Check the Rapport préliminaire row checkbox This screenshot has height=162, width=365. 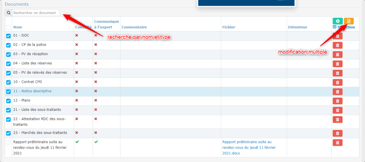coord(8,143)
